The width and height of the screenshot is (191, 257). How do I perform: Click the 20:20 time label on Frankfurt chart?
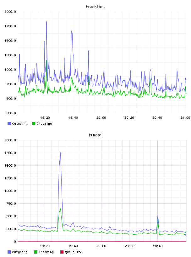(x=129, y=118)
